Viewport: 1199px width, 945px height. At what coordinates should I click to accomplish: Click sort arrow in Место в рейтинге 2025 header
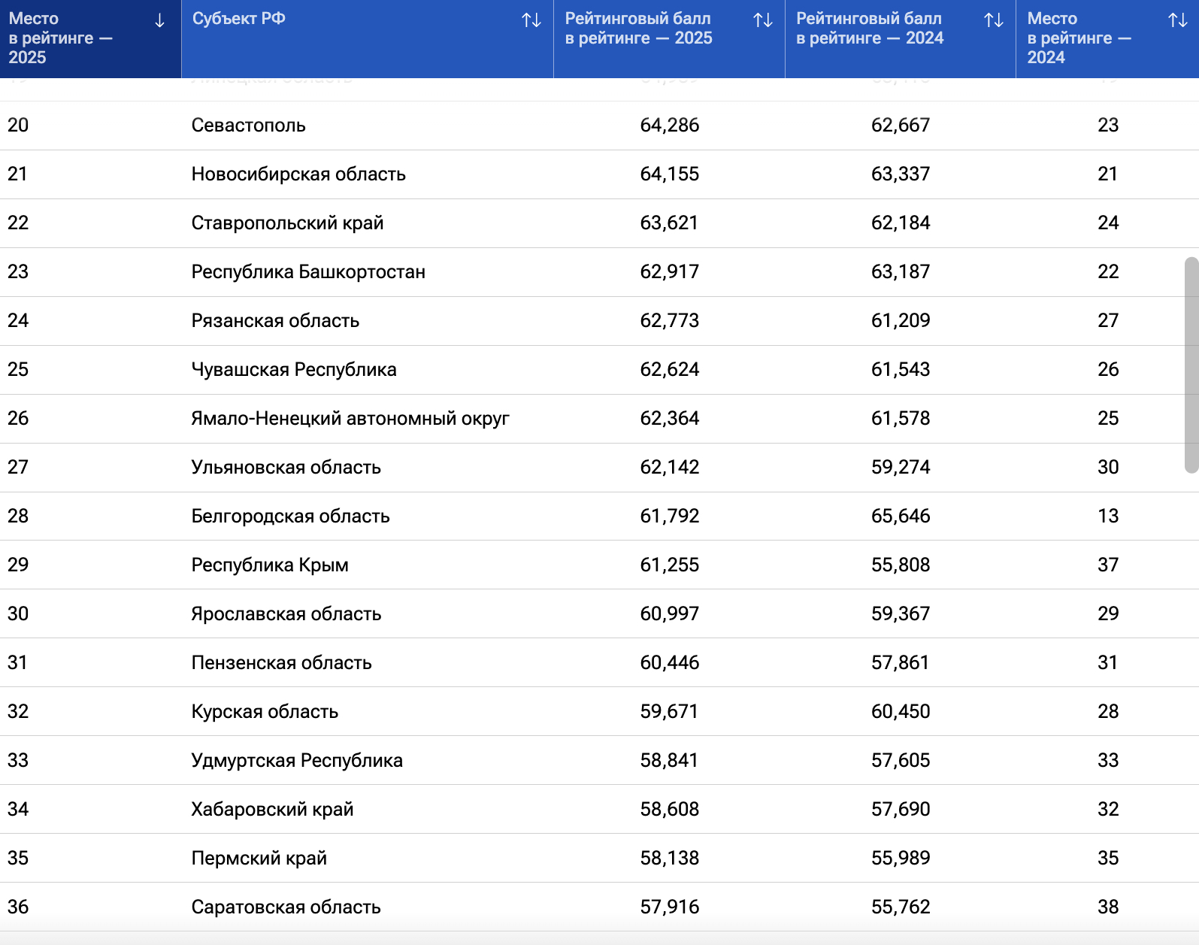pyautogui.click(x=159, y=21)
